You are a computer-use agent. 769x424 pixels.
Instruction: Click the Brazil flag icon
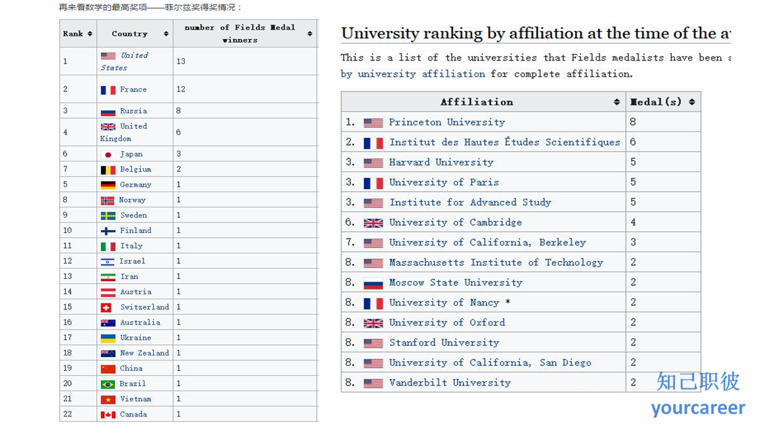pos(108,384)
